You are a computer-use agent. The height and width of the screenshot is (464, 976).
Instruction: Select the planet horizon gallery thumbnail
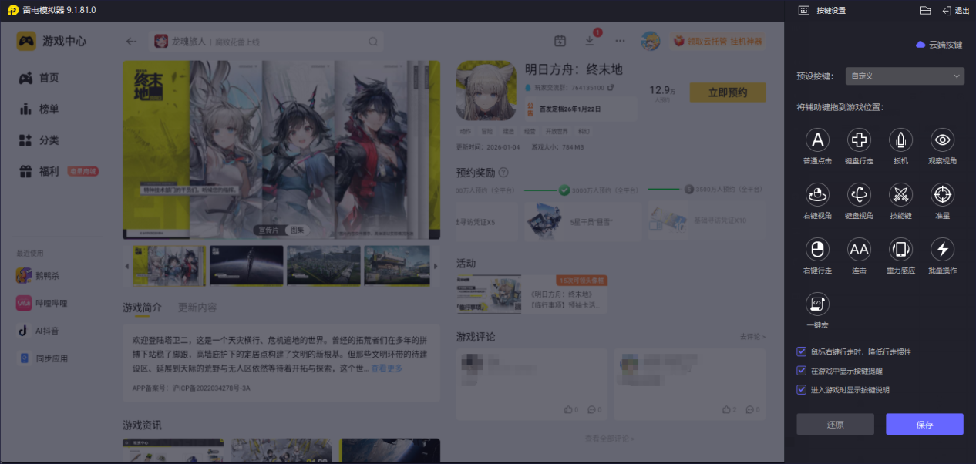point(247,266)
